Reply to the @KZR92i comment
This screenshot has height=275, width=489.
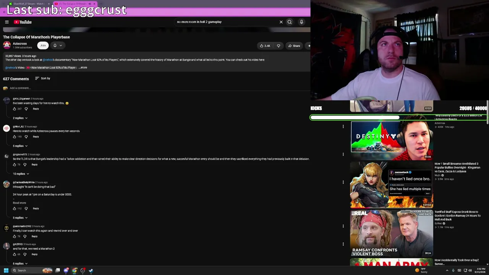[x=34, y=254]
